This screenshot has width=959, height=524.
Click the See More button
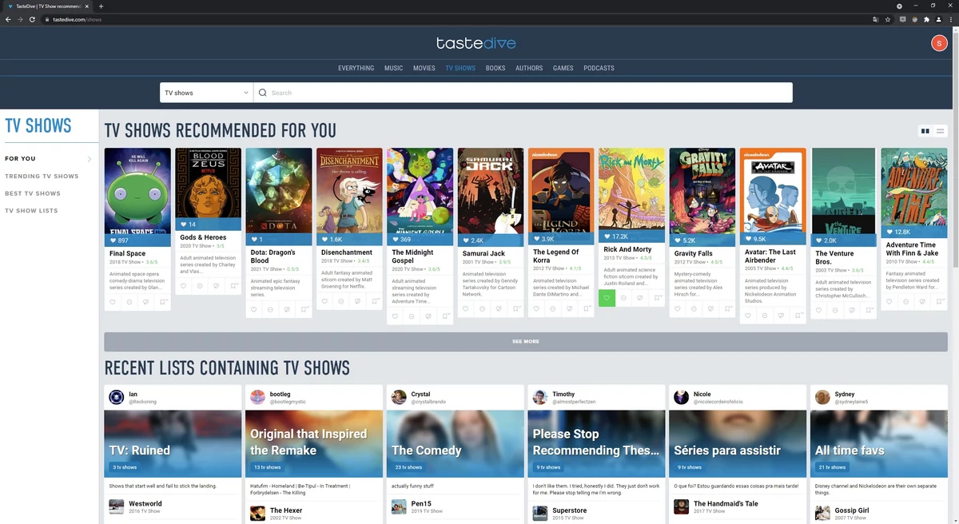tap(526, 341)
